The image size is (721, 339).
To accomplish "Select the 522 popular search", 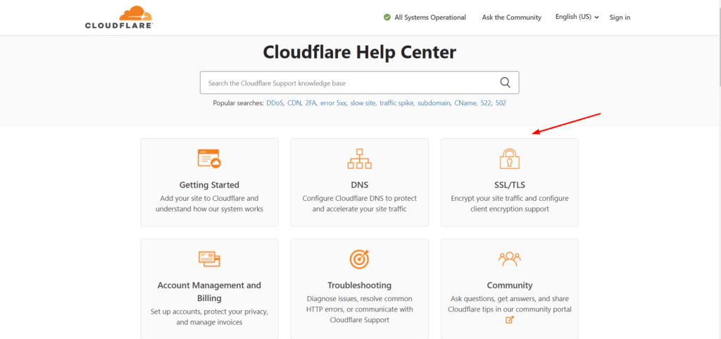I will [486, 103].
